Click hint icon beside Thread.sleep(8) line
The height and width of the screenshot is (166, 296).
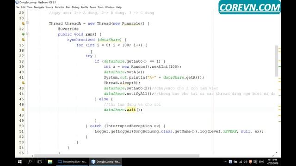point(23,83)
